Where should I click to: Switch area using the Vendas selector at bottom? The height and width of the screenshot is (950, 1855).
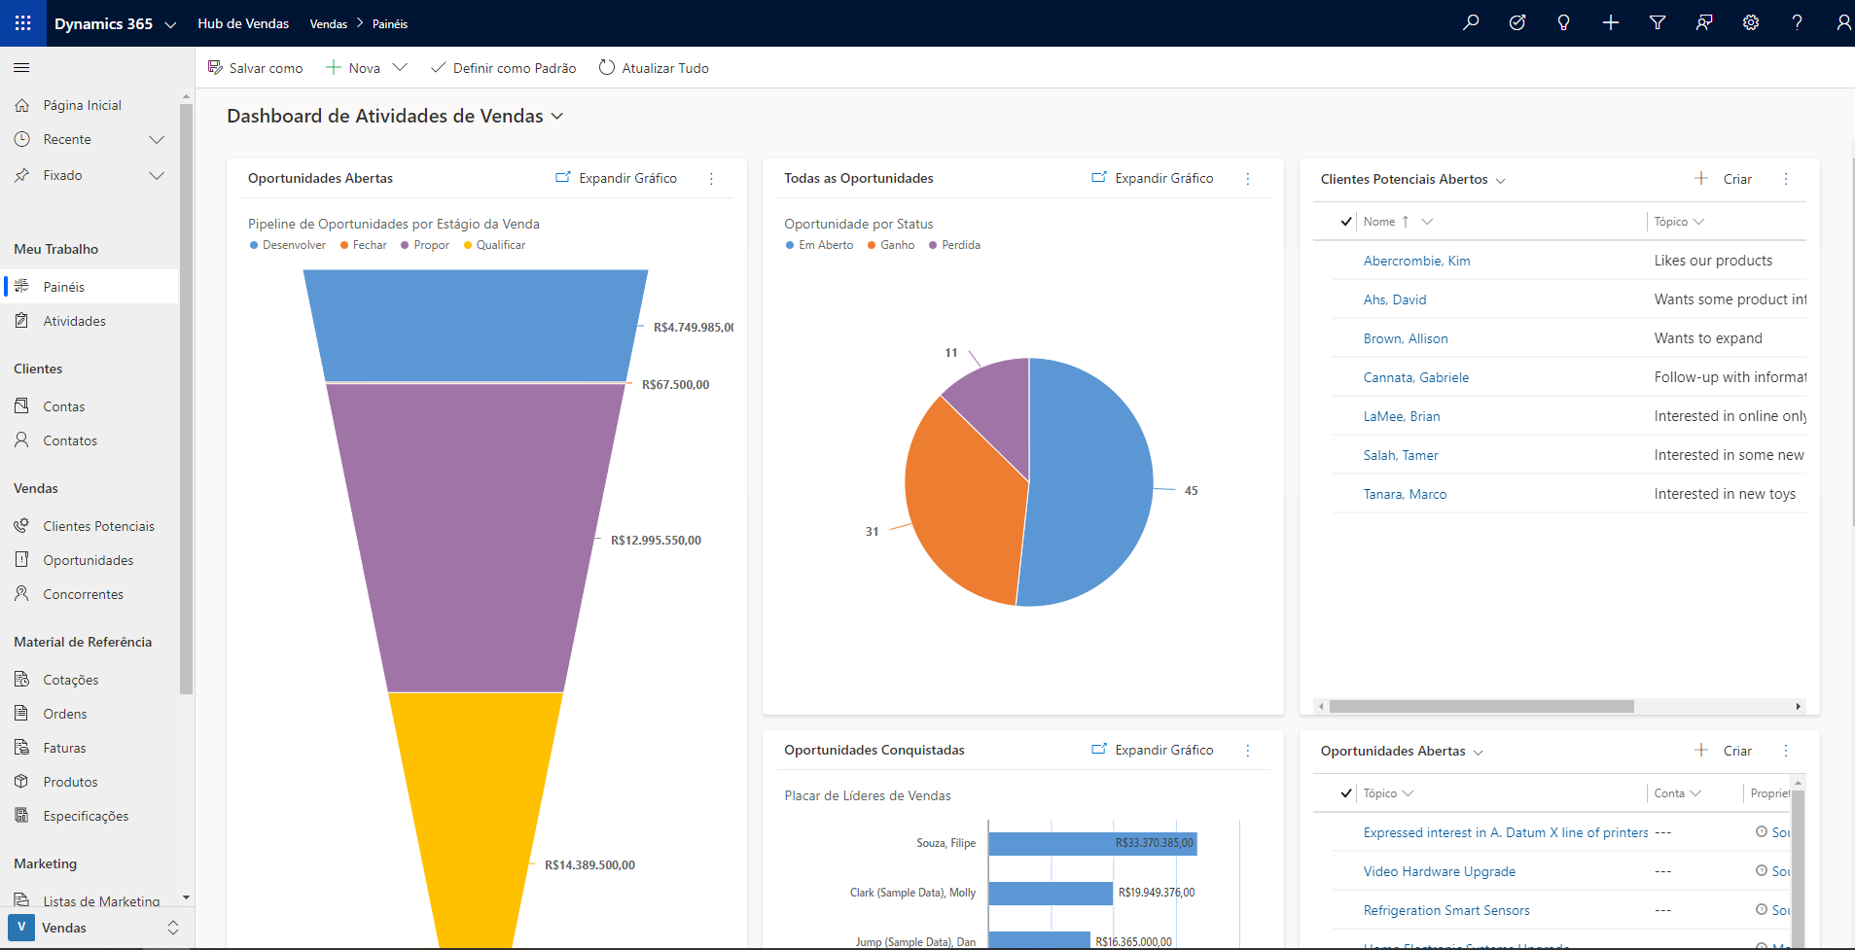[95, 928]
